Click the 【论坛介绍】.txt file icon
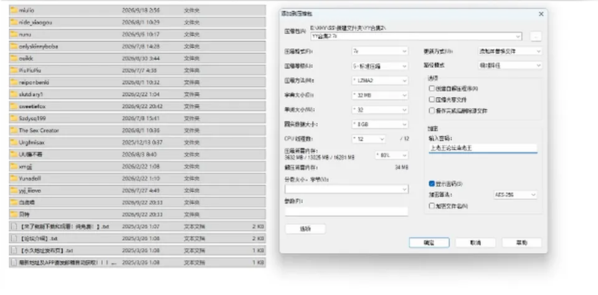Image resolution: width=598 pixels, height=295 pixels. click(x=14, y=238)
